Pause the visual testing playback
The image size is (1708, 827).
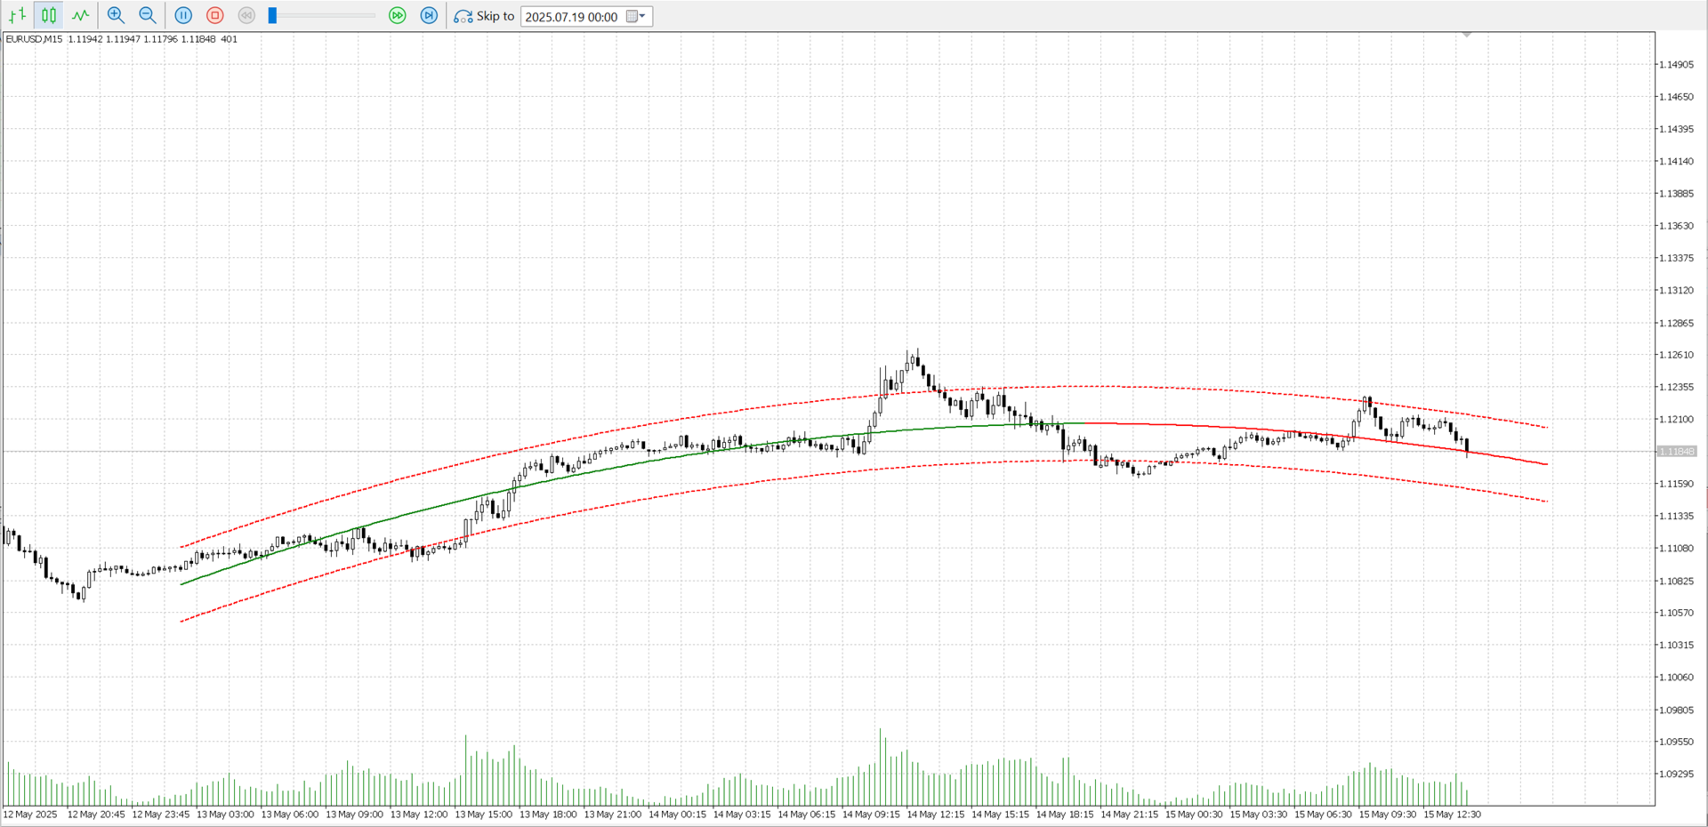183,15
